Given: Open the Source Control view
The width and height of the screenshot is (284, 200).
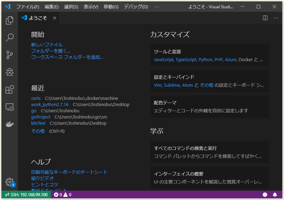Looking at the screenshot, I should tap(9, 55).
